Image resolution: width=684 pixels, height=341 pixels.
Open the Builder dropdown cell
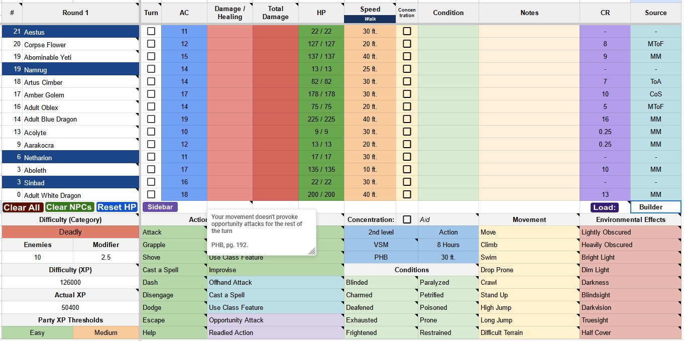[655, 207]
